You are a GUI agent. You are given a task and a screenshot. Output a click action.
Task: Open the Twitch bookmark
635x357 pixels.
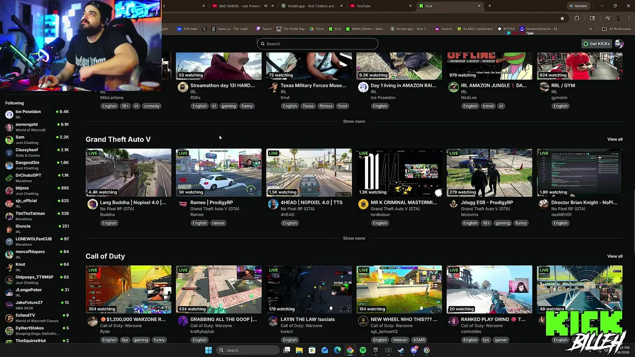coord(263,29)
